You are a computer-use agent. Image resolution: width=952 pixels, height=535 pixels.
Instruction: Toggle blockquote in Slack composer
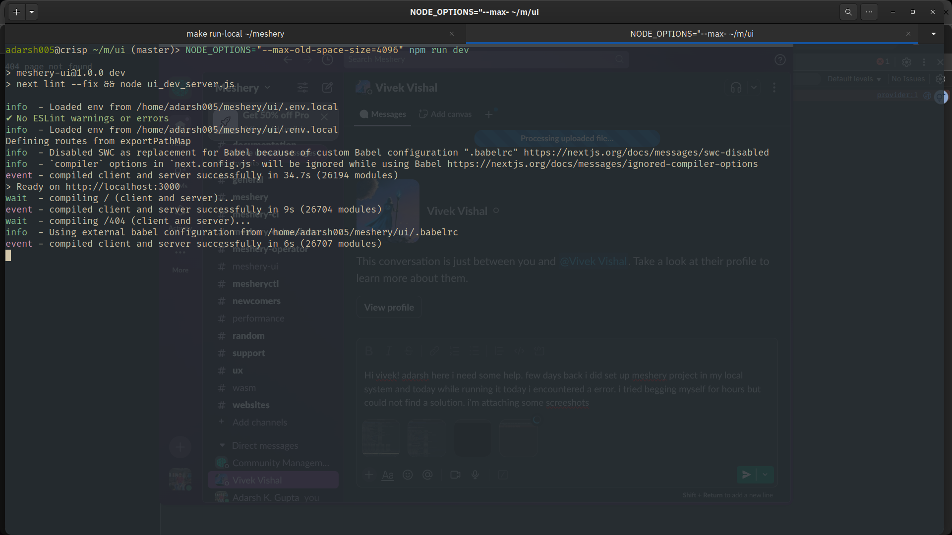499,351
